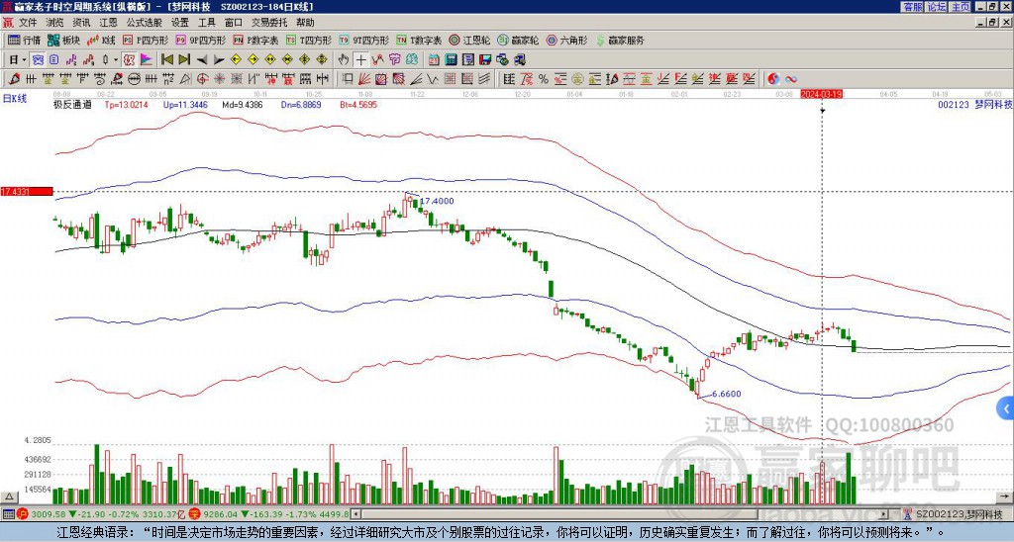Click the 2024-03-19 highlighted date marker
This screenshot has width=1014, height=542.
(821, 94)
